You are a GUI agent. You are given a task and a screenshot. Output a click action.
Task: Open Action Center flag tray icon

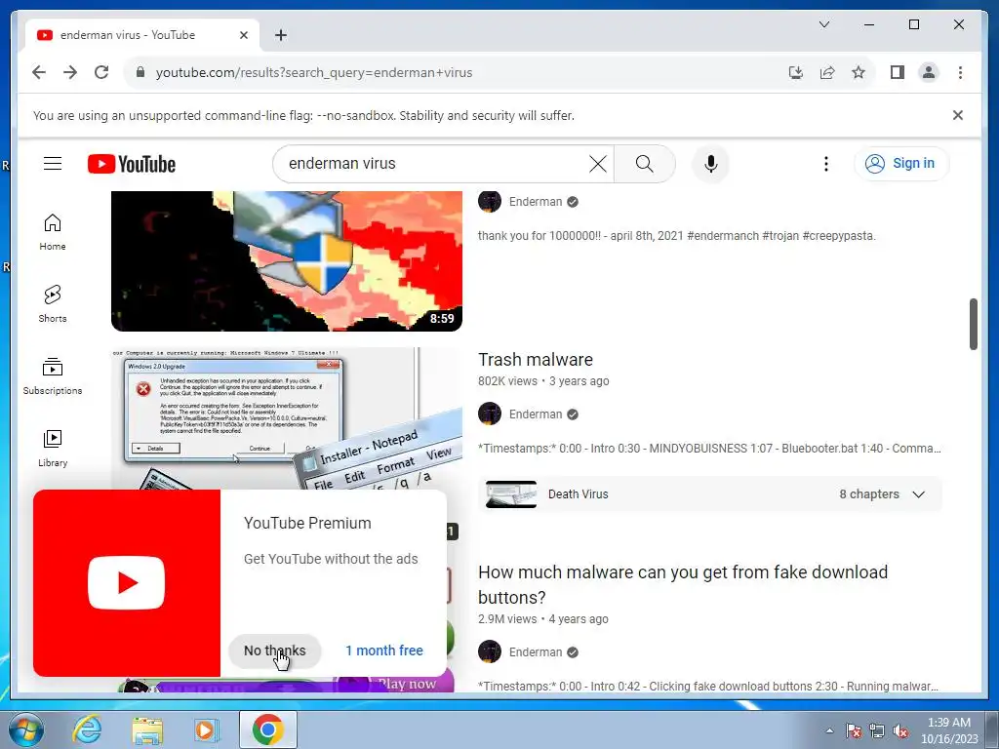tap(853, 730)
